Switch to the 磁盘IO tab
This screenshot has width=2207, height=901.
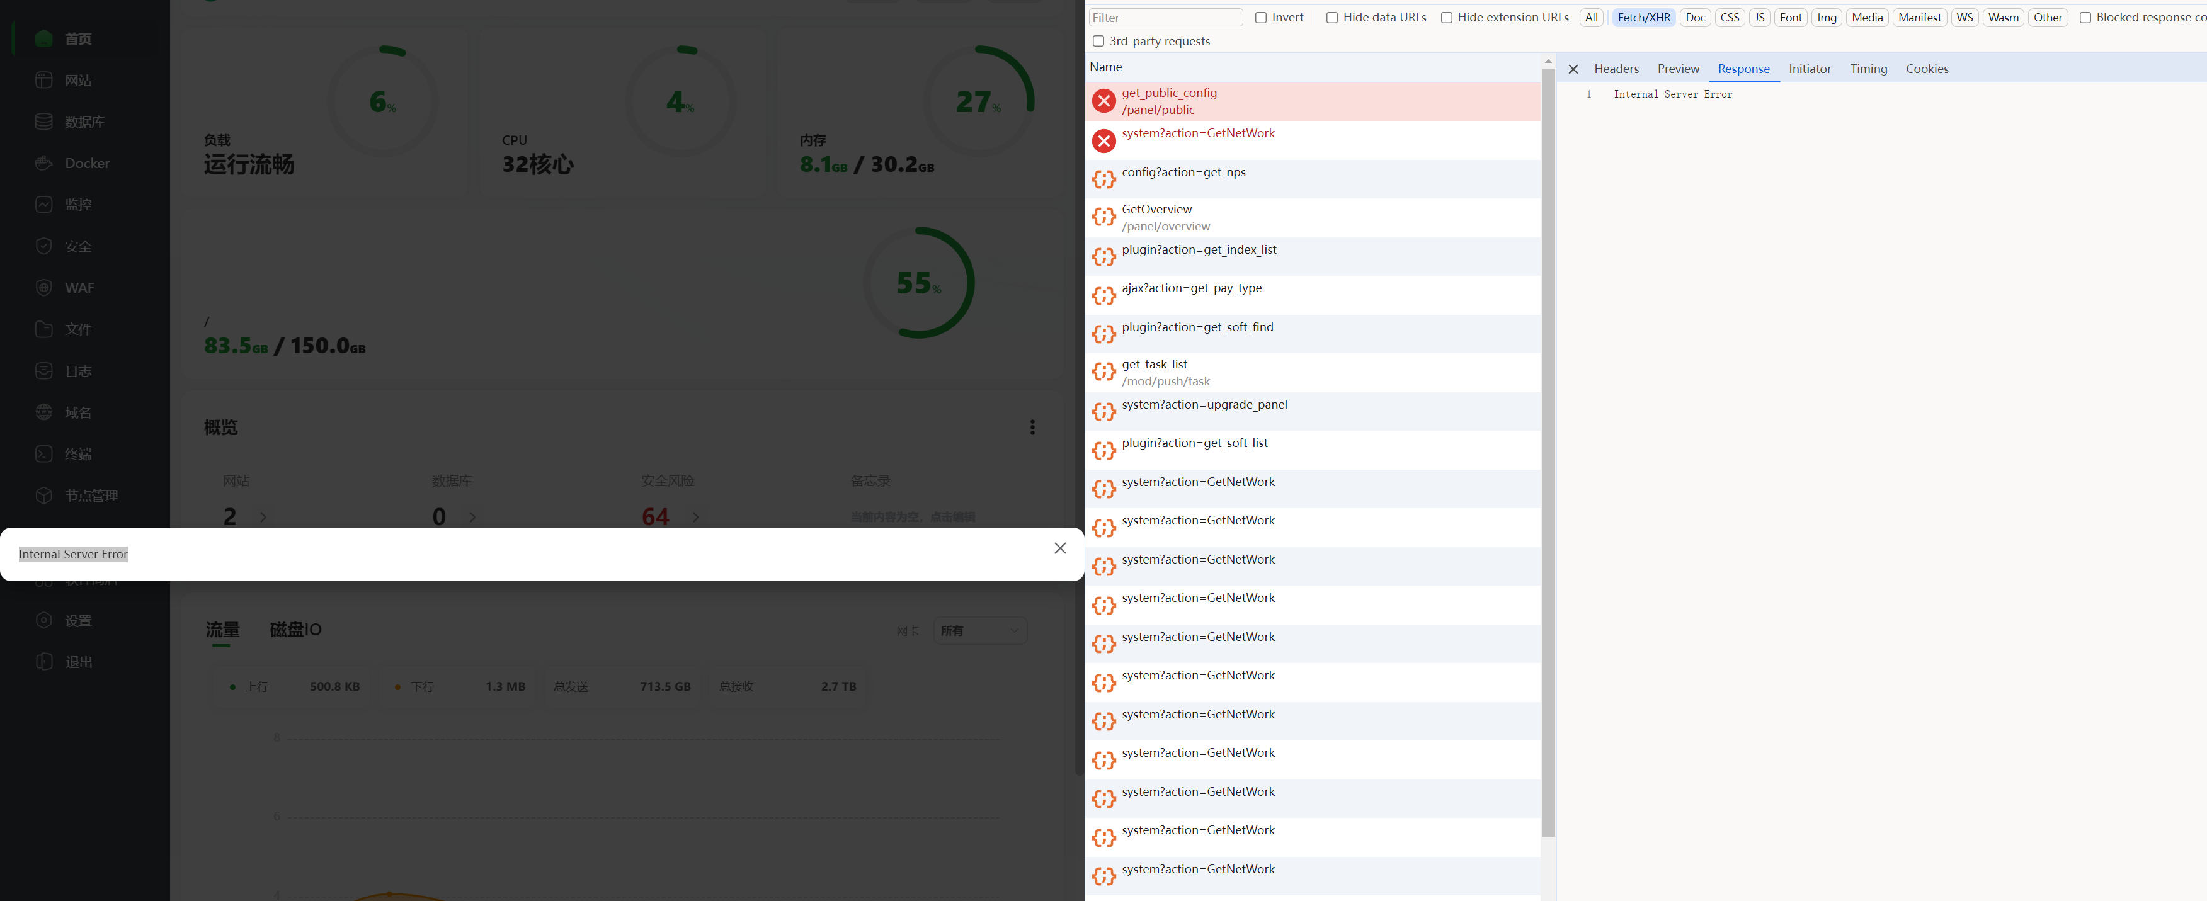click(x=295, y=630)
